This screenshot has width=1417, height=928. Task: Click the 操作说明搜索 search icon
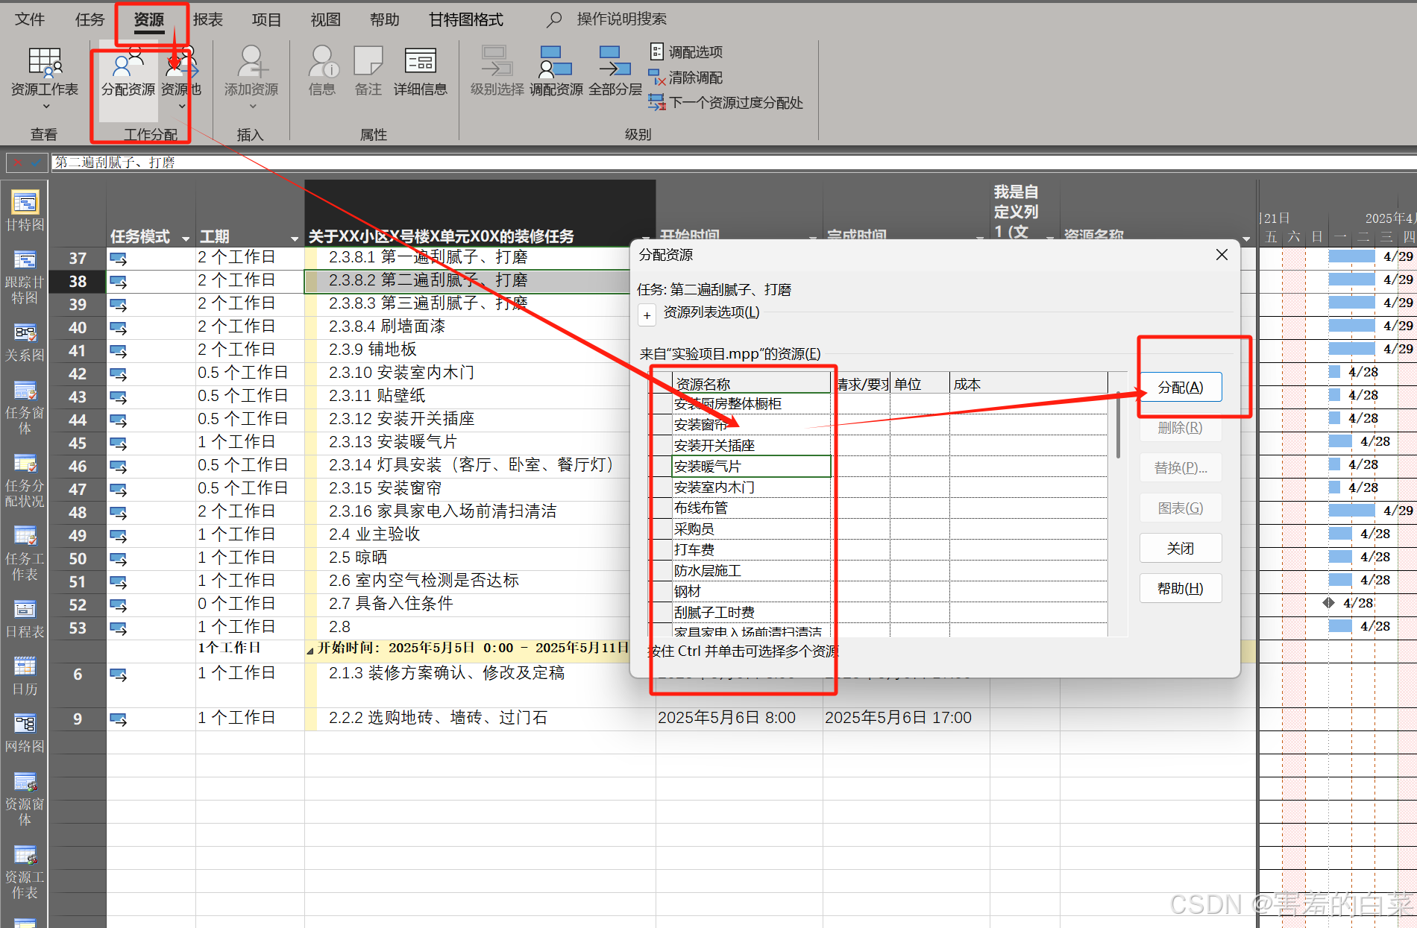tap(553, 19)
